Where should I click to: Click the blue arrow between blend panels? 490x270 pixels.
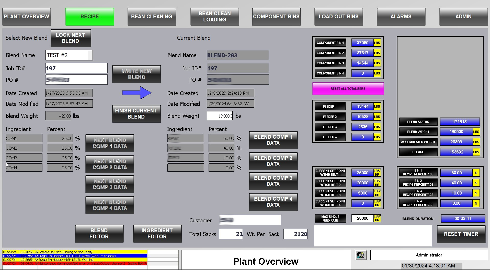click(137, 93)
